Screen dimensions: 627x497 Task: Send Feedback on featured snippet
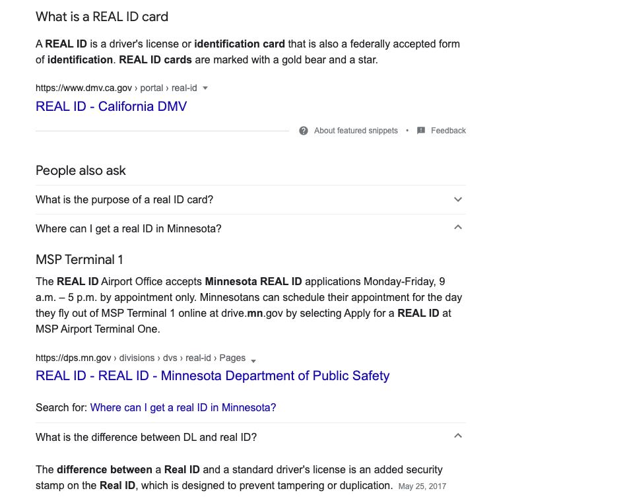click(x=448, y=131)
